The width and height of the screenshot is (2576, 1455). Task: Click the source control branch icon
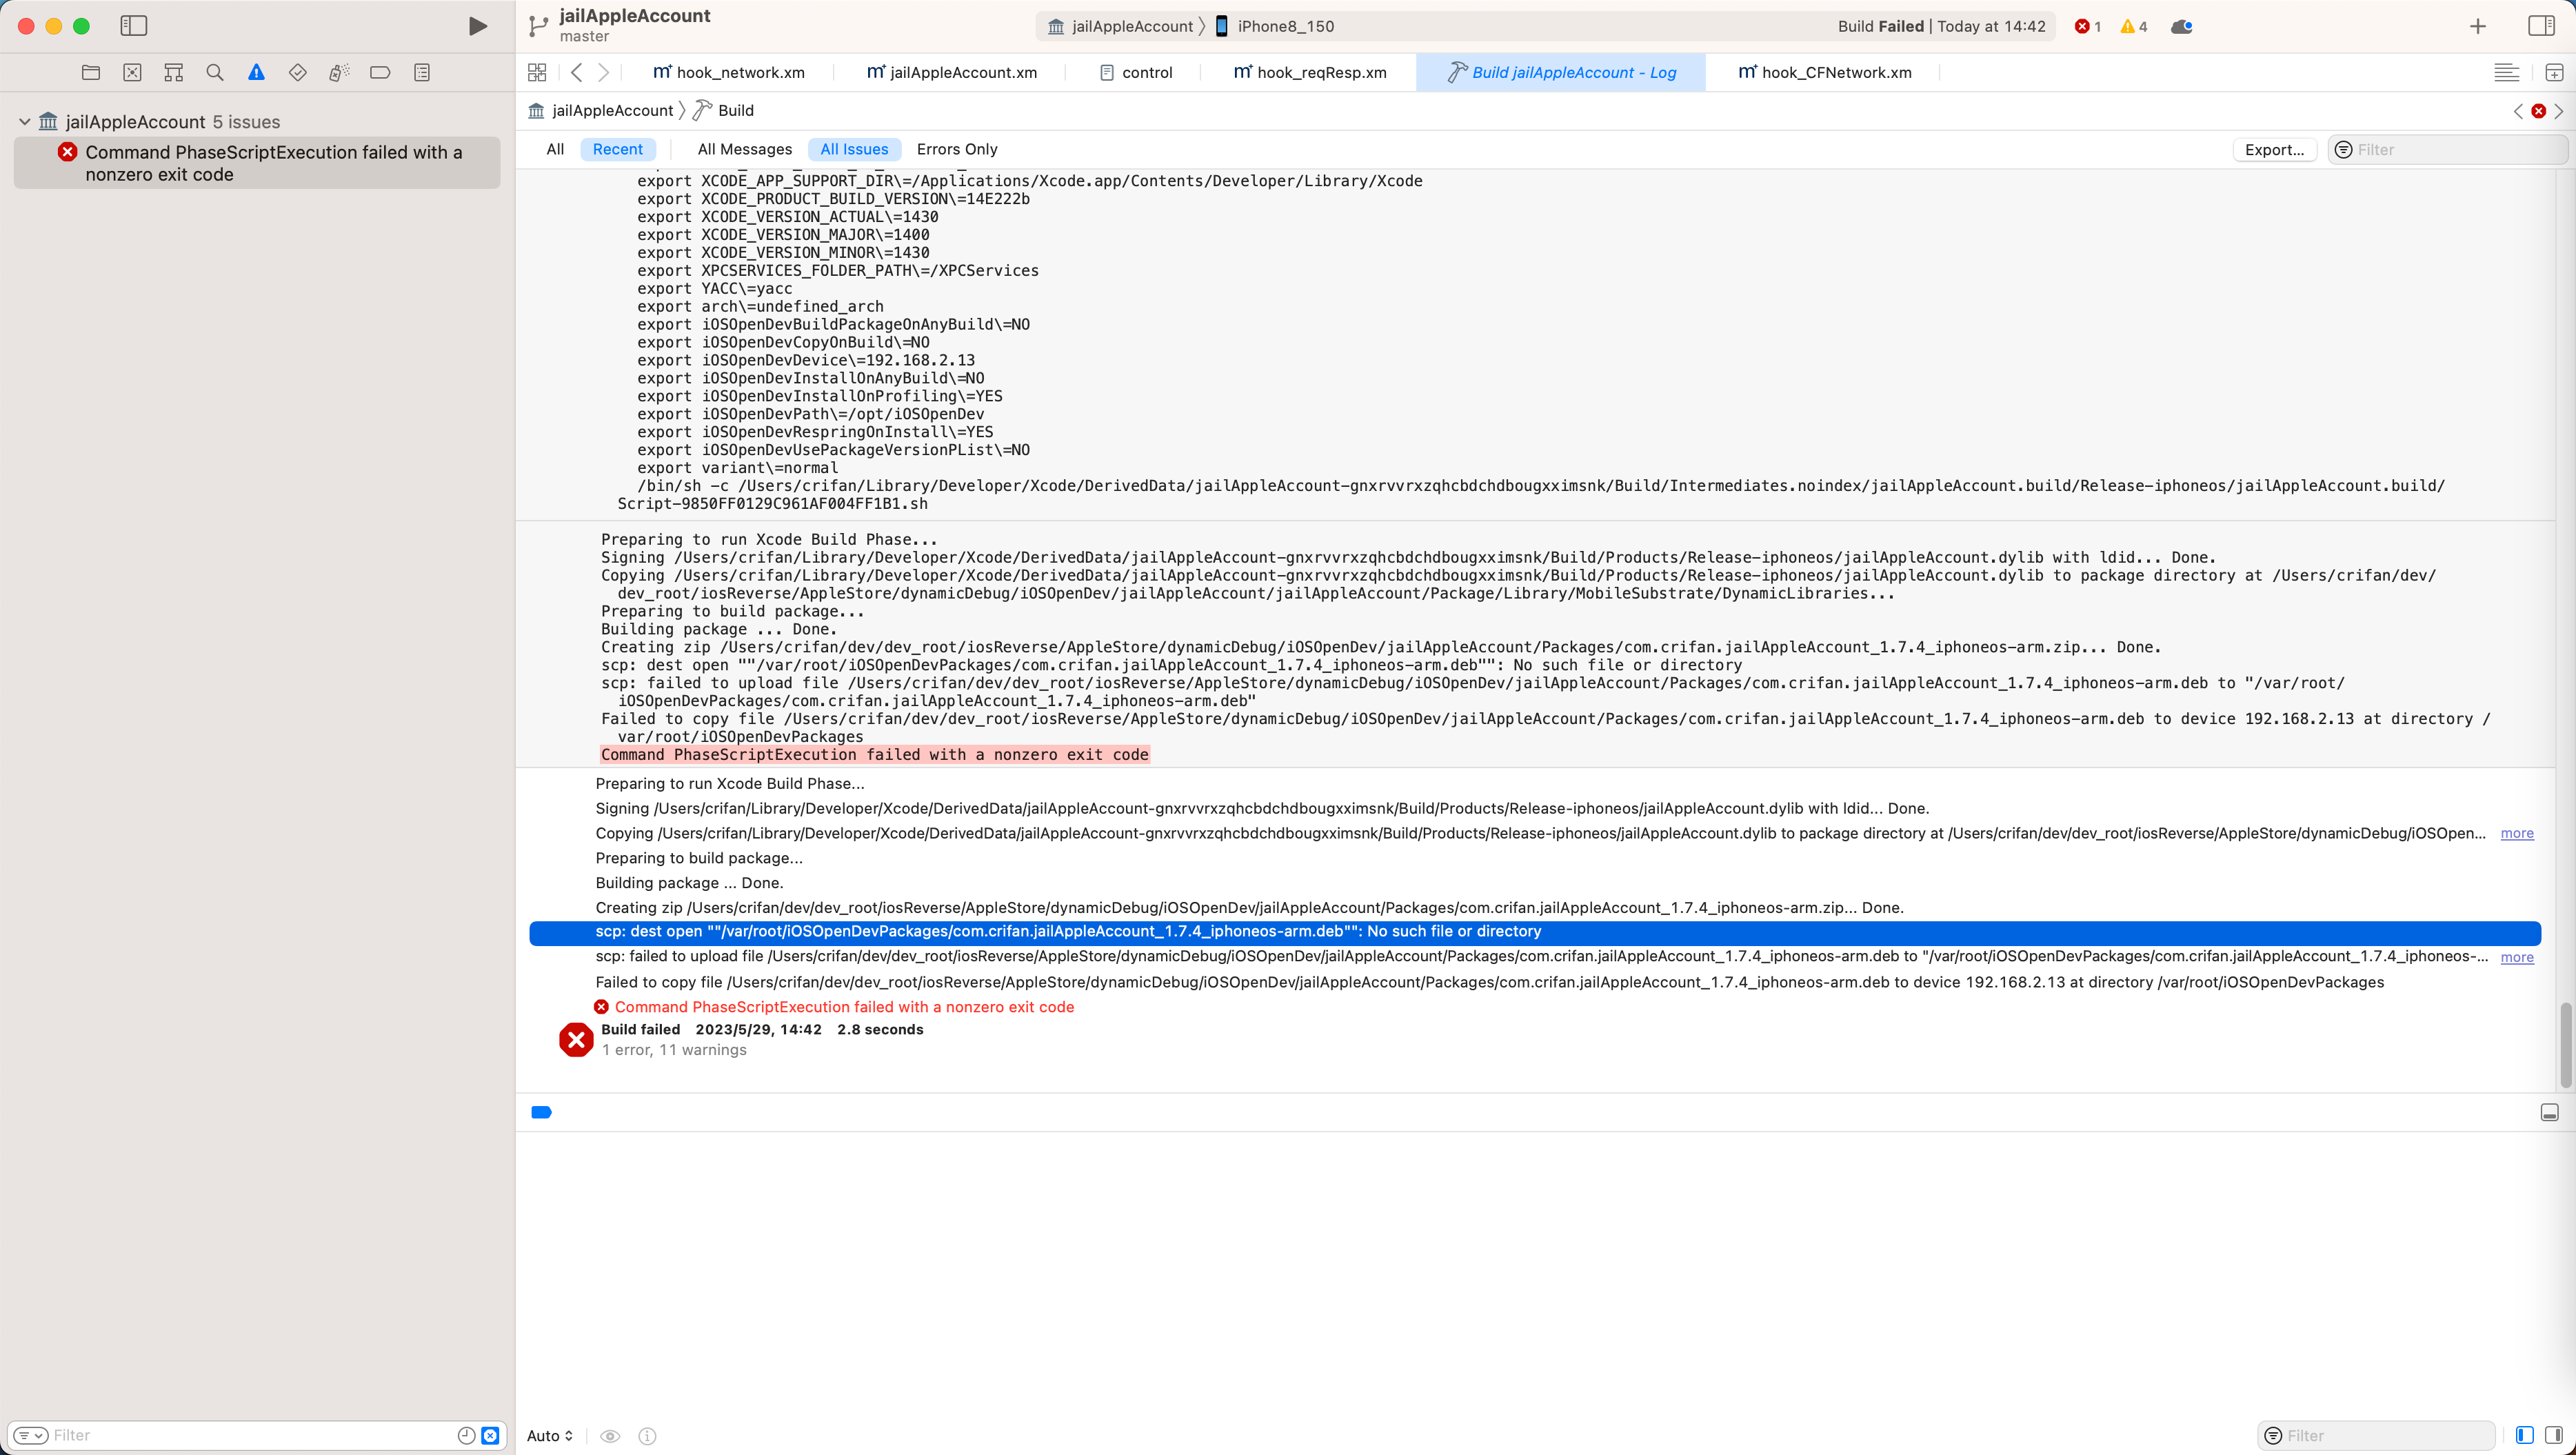pyautogui.click(x=538, y=26)
